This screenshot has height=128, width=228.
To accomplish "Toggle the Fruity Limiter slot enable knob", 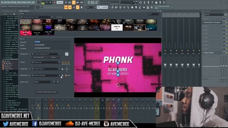I will (224, 53).
